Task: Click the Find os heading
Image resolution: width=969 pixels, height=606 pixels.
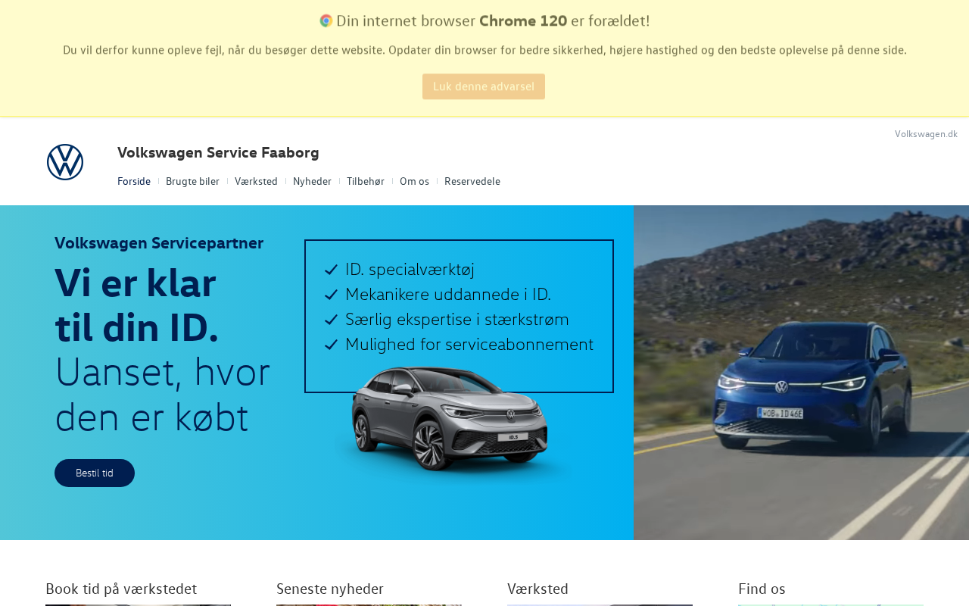Action: tap(762, 589)
